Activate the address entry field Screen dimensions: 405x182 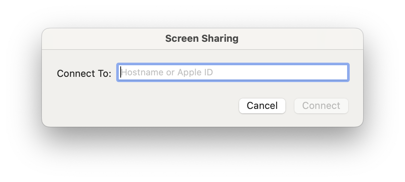[x=233, y=72]
